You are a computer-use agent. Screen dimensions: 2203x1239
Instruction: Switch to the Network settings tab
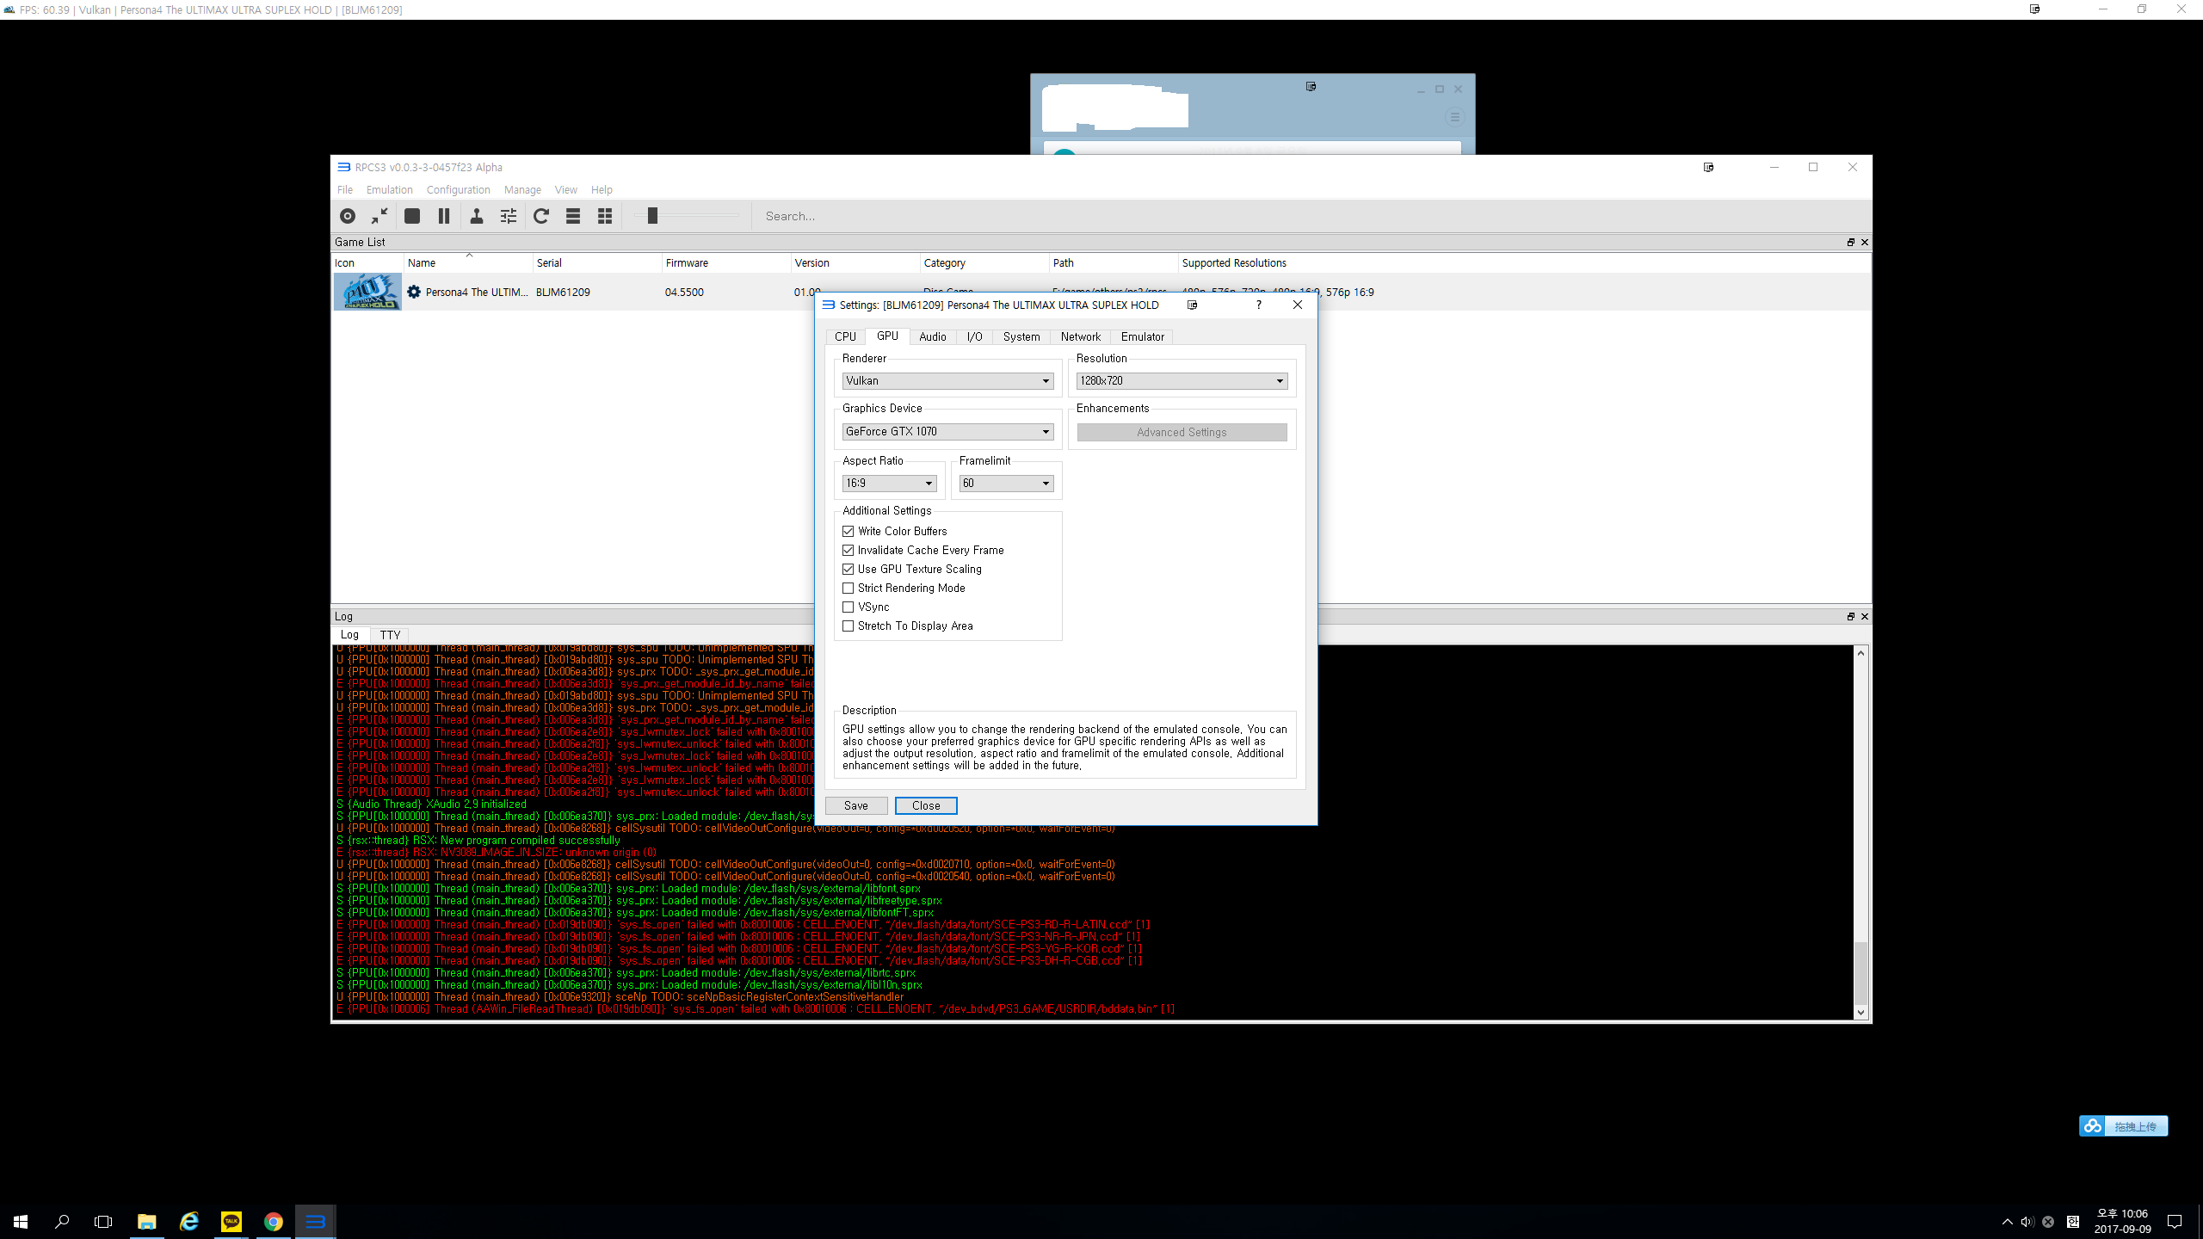coord(1080,336)
